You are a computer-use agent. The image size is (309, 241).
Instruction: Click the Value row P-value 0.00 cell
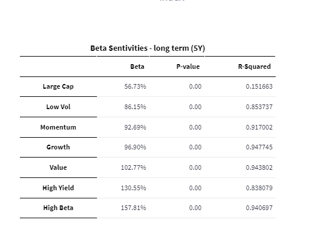pos(195,167)
